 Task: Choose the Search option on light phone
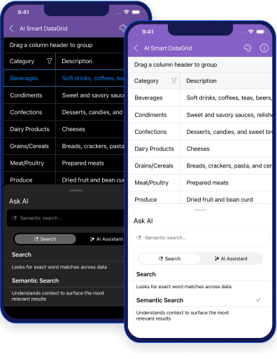(x=200, y=274)
